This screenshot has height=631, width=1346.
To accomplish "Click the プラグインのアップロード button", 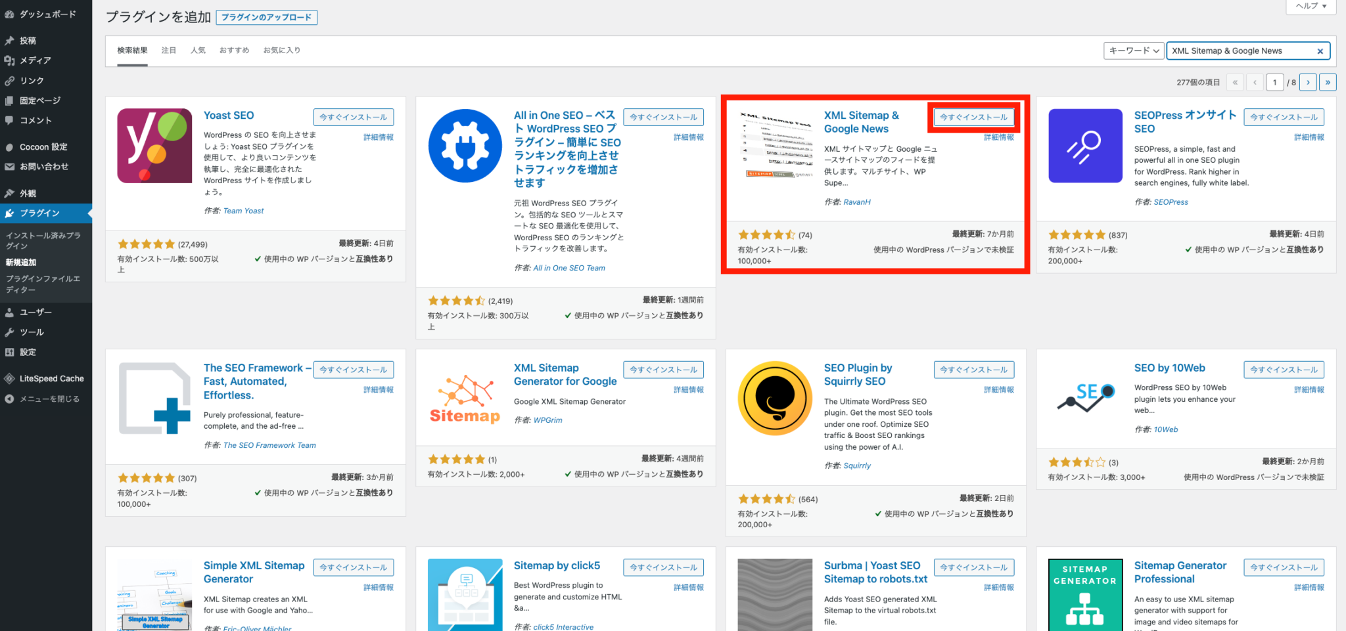I will pos(266,18).
